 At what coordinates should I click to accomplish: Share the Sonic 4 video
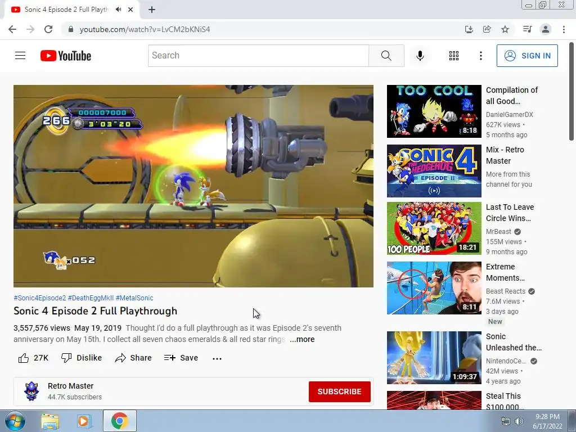click(x=133, y=358)
